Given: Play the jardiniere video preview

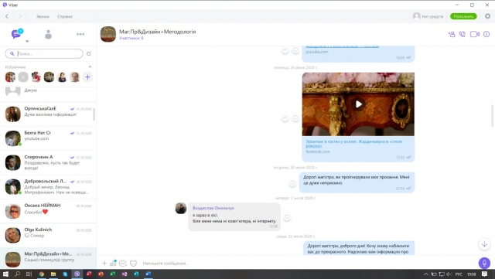Looking at the screenshot, I should click(x=358, y=104).
